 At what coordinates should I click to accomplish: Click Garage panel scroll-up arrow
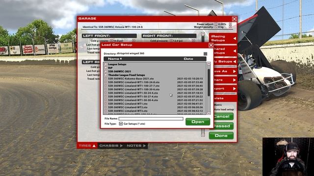click(203, 34)
